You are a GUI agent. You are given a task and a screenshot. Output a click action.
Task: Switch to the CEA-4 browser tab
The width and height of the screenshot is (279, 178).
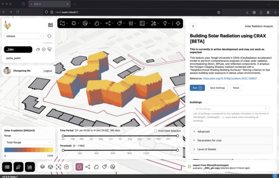(x=49, y=4)
